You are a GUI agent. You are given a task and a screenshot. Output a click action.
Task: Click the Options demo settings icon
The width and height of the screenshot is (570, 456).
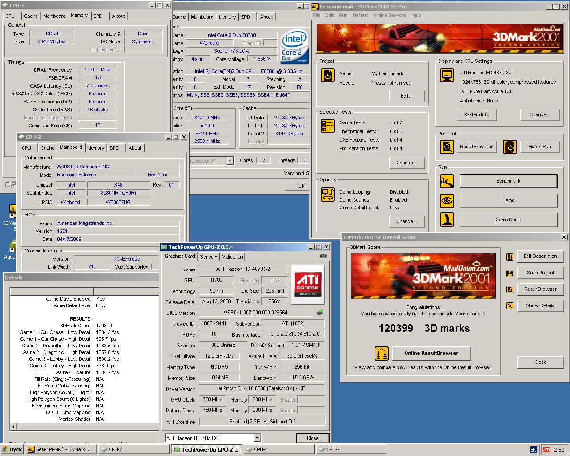tap(328, 195)
